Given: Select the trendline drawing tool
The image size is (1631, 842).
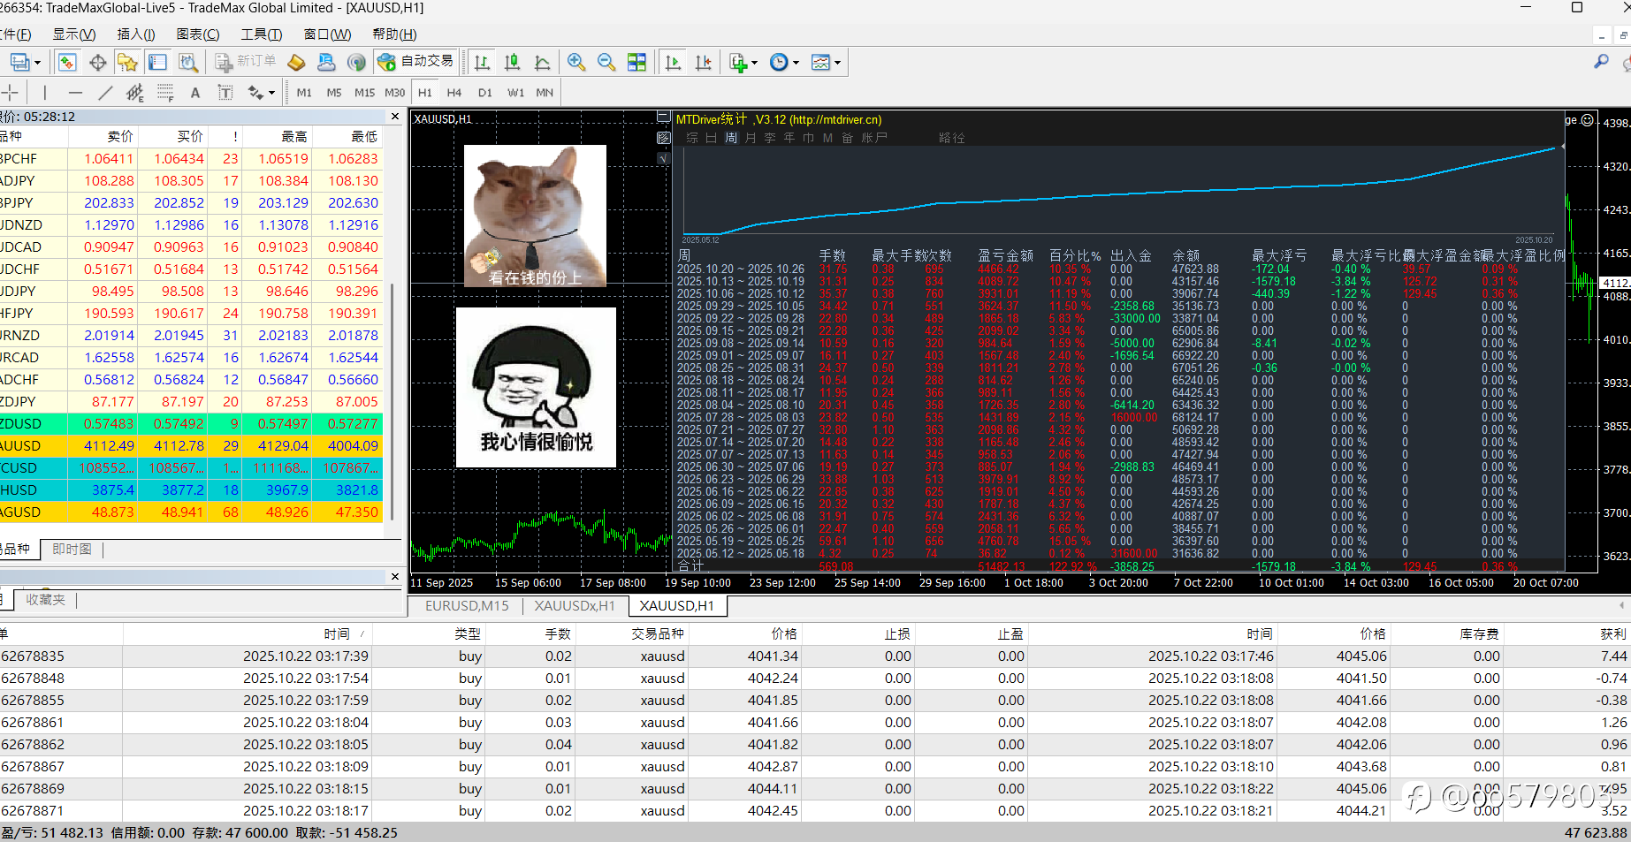Looking at the screenshot, I should (x=105, y=93).
